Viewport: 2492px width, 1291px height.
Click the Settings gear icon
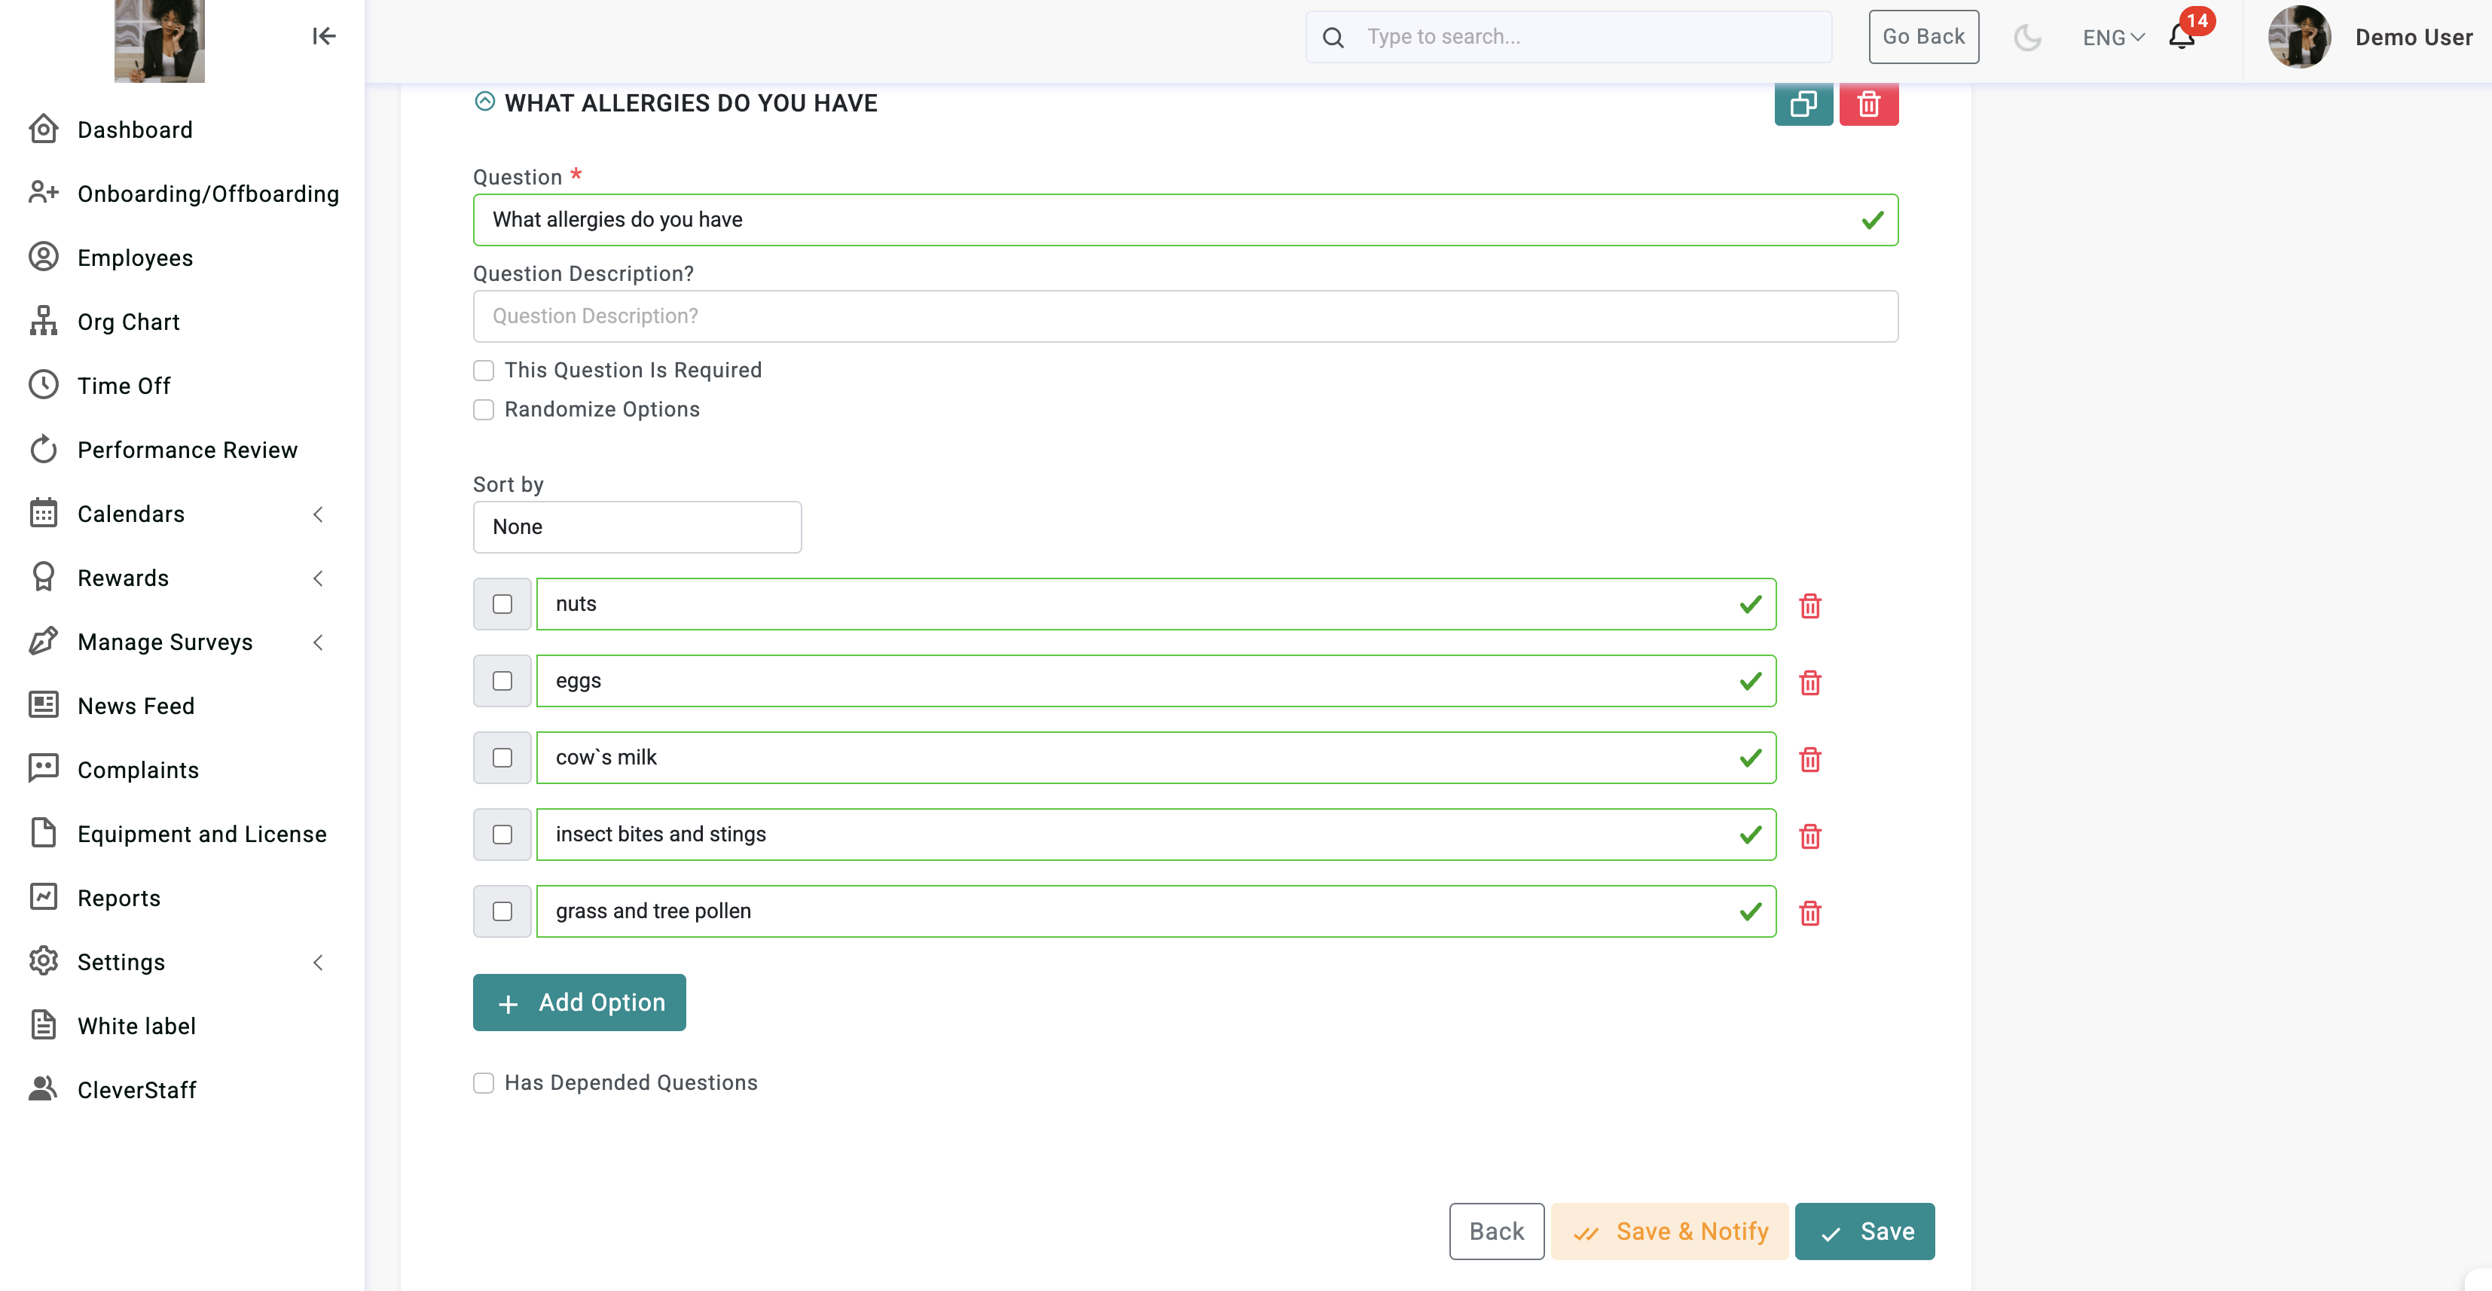(44, 961)
